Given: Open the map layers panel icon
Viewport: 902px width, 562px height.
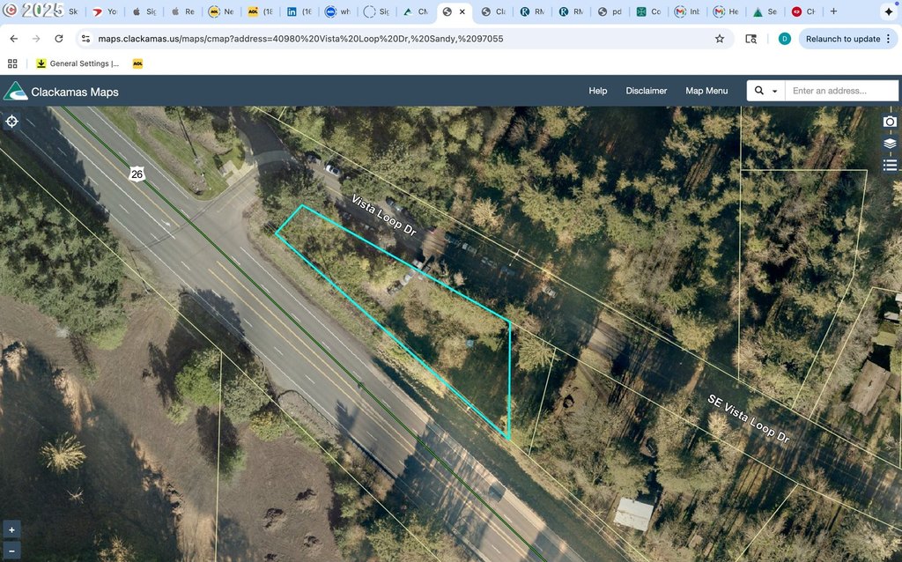Looking at the screenshot, I should coord(890,143).
